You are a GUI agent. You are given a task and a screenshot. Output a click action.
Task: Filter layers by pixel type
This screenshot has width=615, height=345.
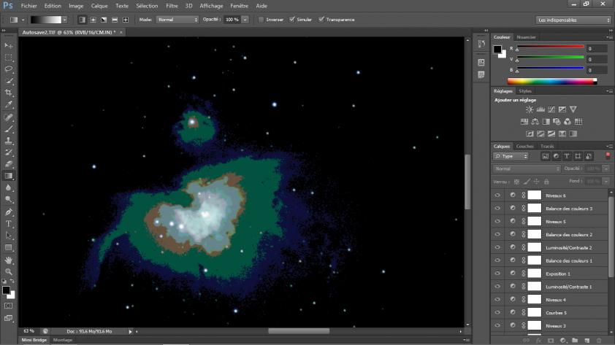[545, 156]
